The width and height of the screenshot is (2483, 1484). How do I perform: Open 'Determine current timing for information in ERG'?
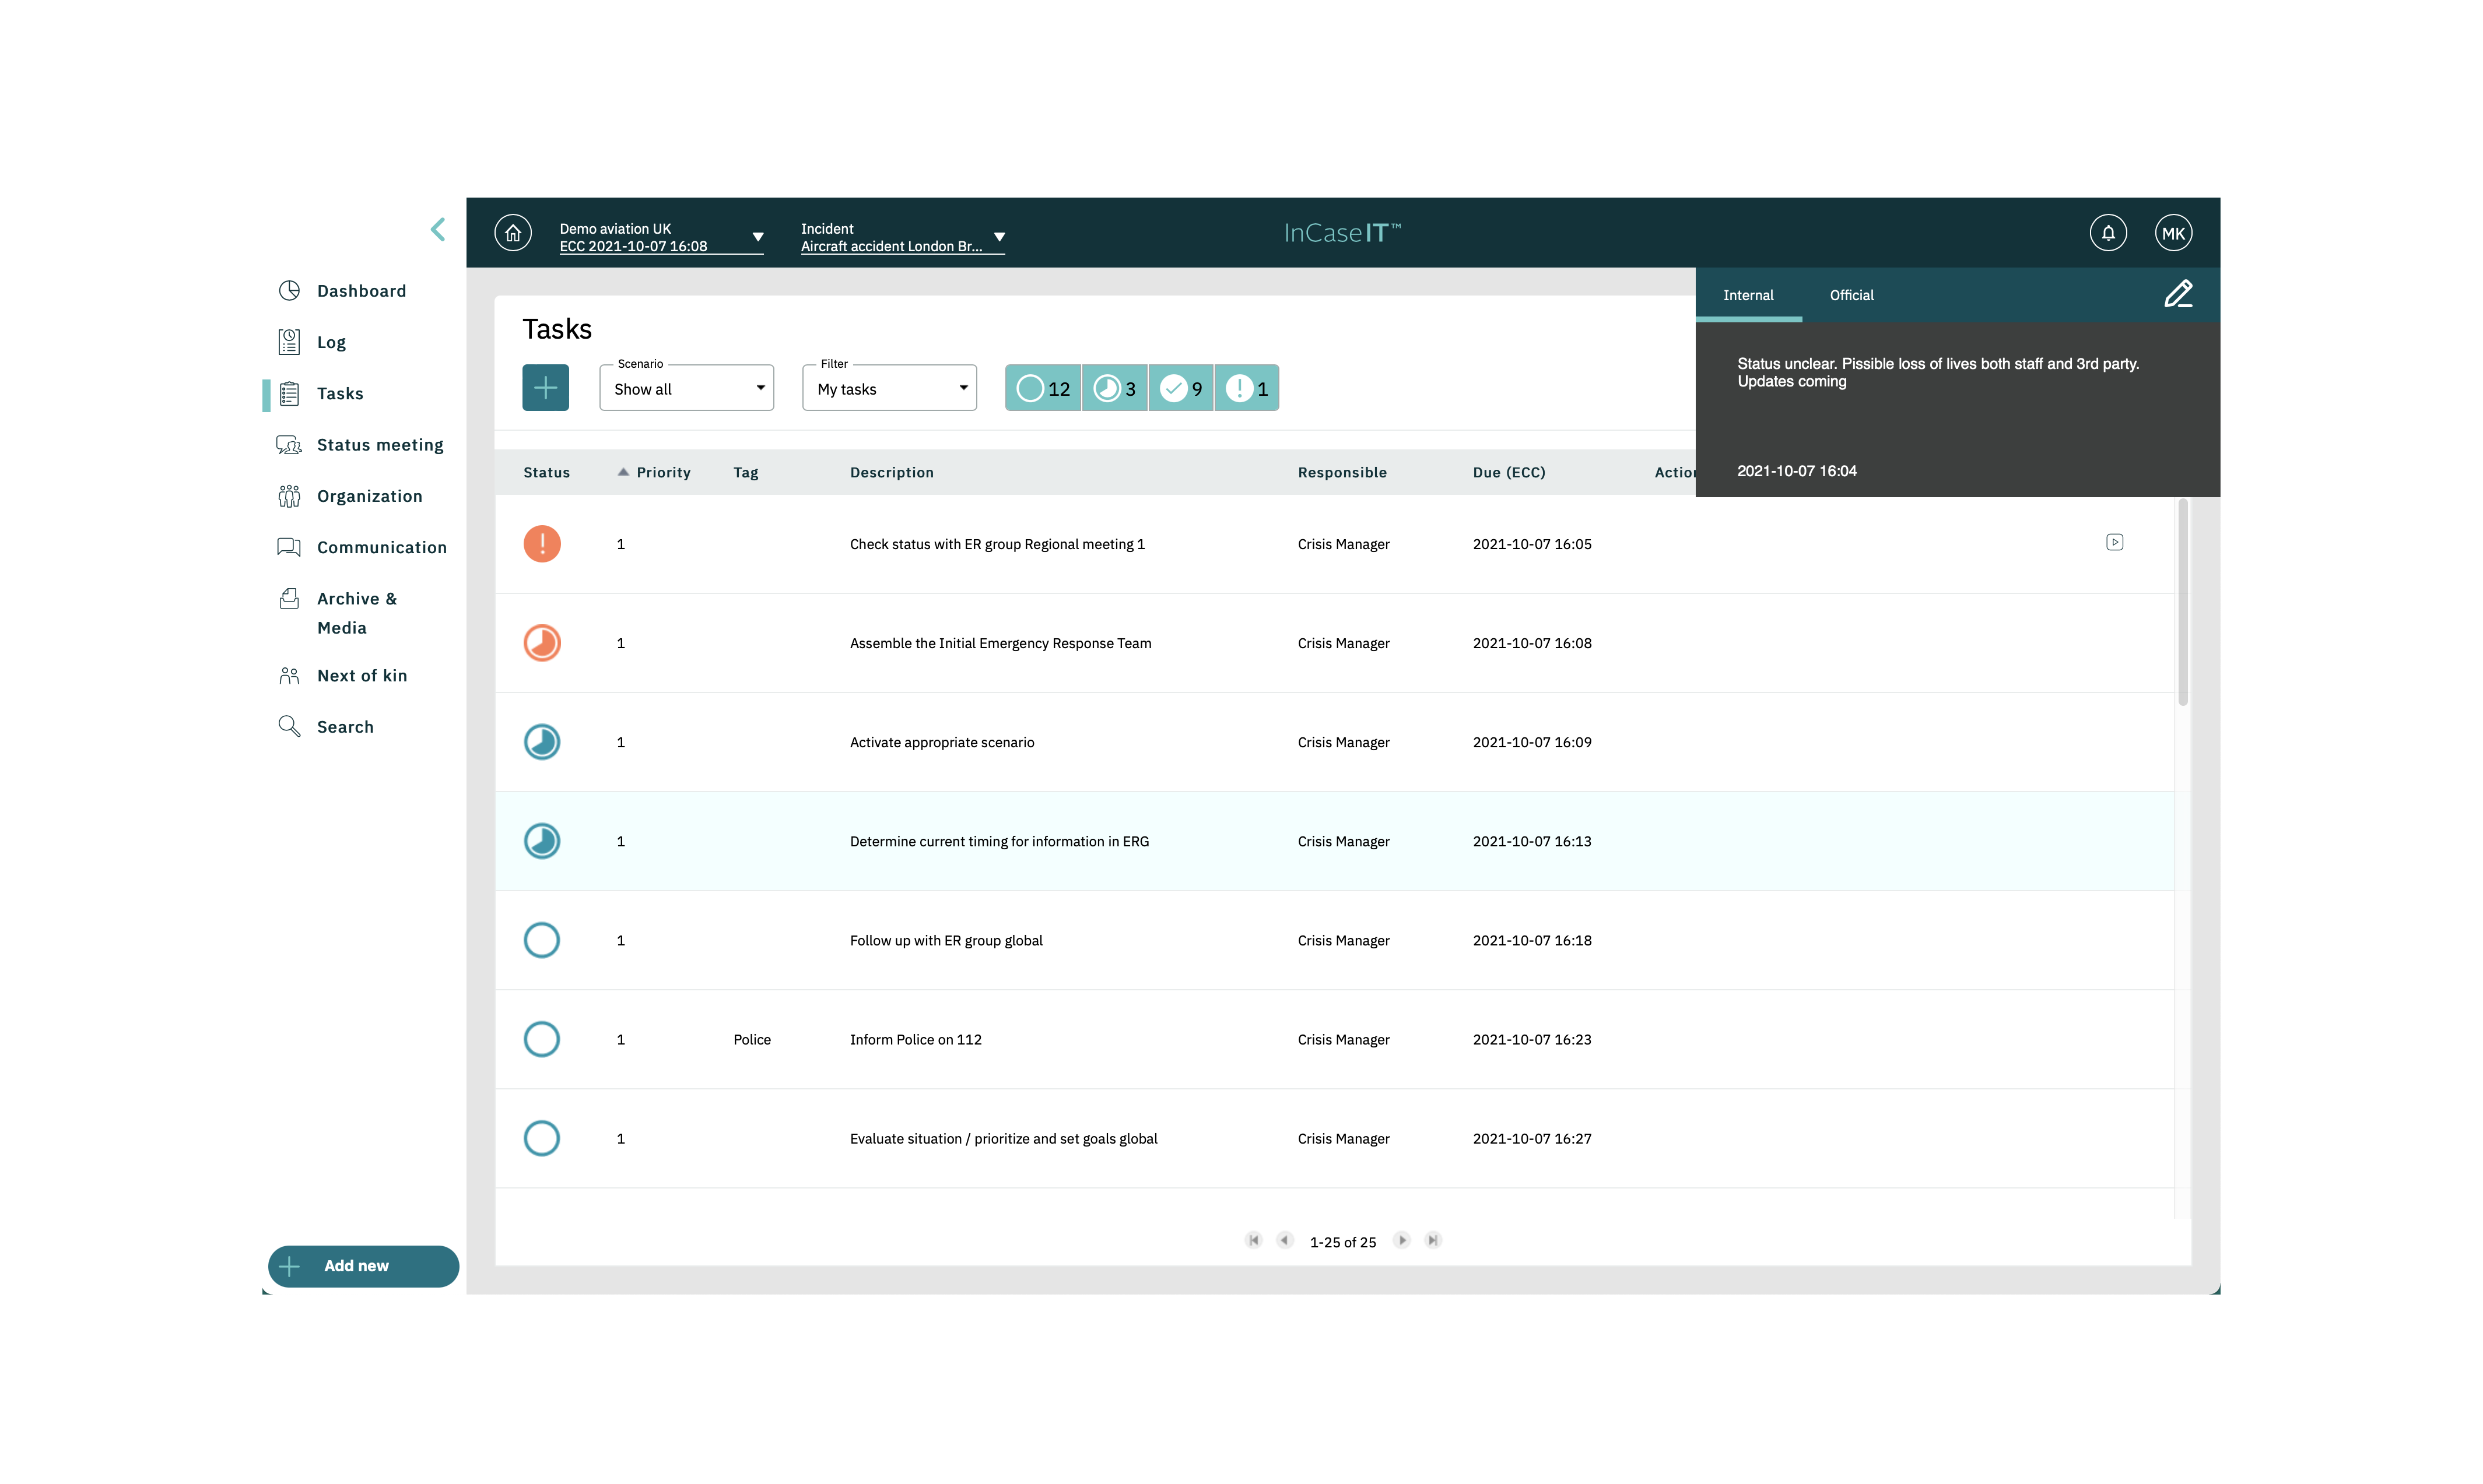pyautogui.click(x=999, y=841)
